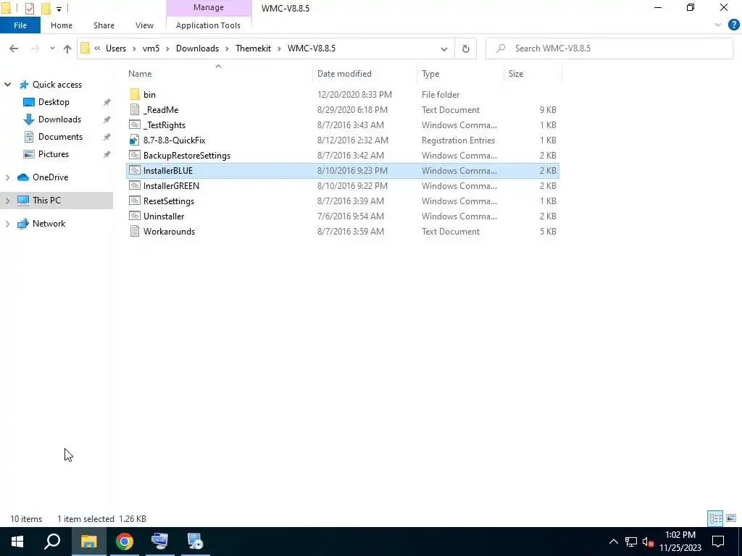Click the muted speaker volume tray icon

pyautogui.click(x=648, y=542)
